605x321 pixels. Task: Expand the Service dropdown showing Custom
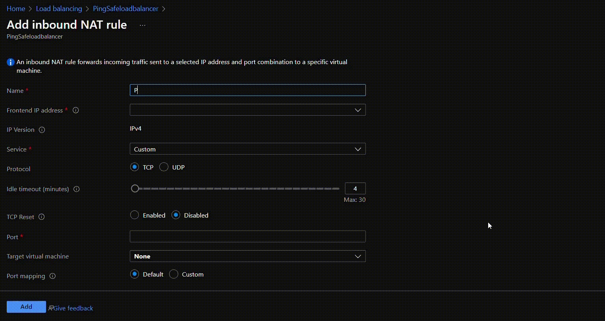click(247, 149)
